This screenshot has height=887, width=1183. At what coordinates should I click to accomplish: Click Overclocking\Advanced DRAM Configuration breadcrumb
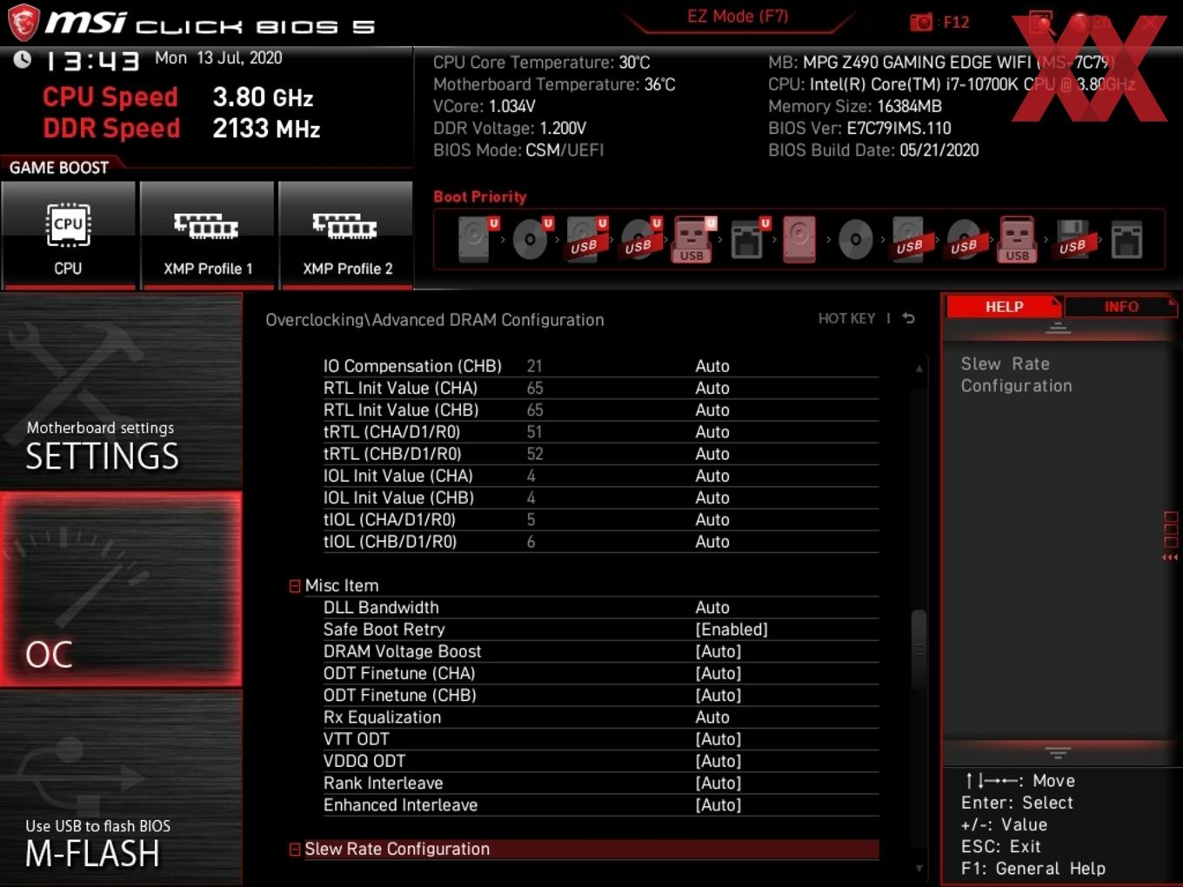435,320
